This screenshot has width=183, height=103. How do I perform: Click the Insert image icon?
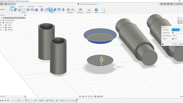(96, 10)
